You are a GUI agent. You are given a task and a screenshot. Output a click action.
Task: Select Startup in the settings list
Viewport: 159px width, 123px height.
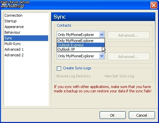point(26,21)
